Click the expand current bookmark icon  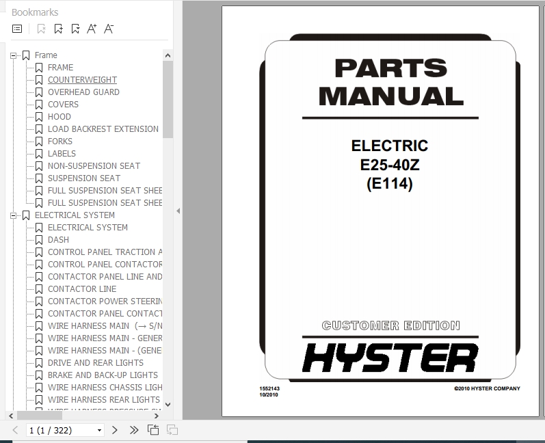tap(75, 29)
